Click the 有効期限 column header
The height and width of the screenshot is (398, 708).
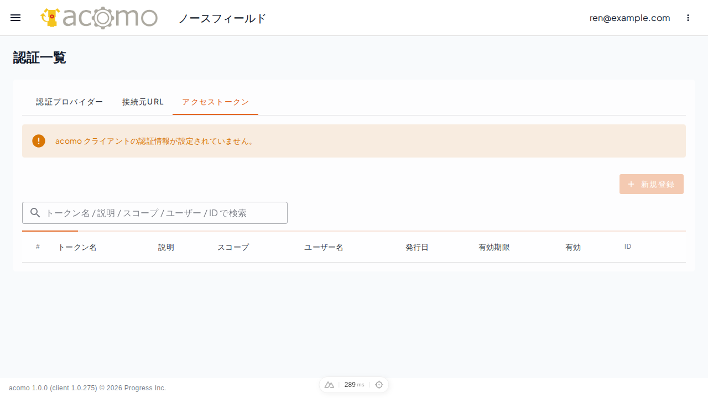[494, 247]
